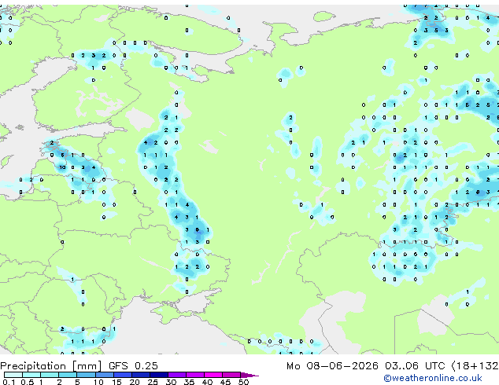
Task: Click the legend label '0.1'
Action: pyautogui.click(x=9, y=382)
